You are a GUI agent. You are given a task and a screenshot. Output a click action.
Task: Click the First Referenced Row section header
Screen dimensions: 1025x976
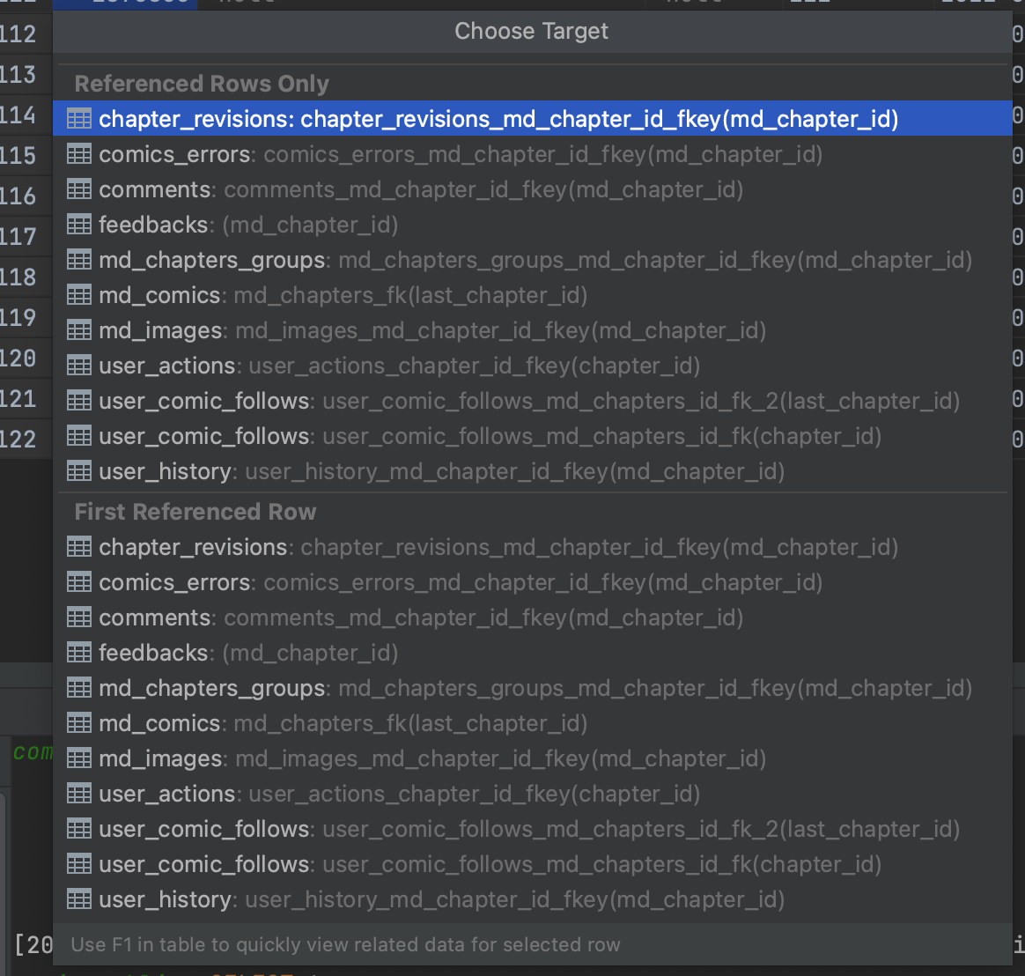195,511
